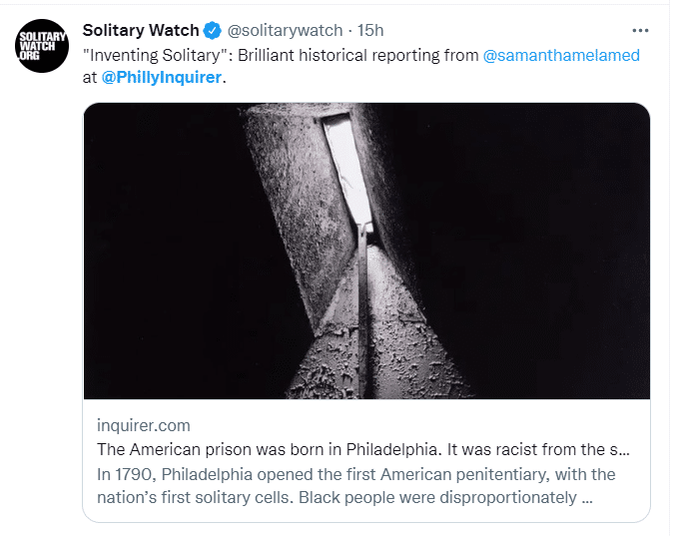The height and width of the screenshot is (536, 684).
Task: Click the word "at" before @PhillyInquirer
Action: (90, 78)
